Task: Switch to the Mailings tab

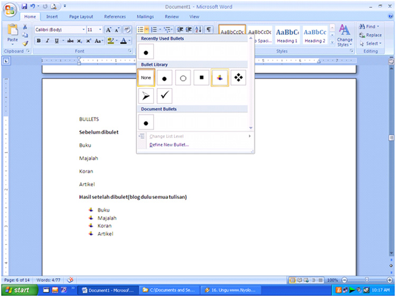Action: click(145, 16)
